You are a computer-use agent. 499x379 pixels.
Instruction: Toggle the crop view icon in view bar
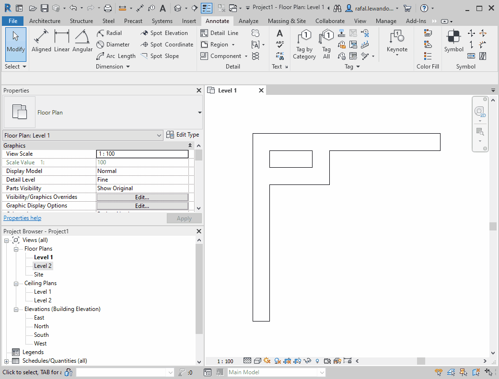(288, 361)
